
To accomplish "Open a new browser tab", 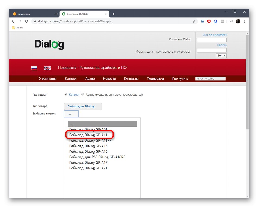I will coord(113,14).
